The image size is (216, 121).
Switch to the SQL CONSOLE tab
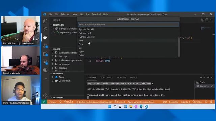(107, 78)
